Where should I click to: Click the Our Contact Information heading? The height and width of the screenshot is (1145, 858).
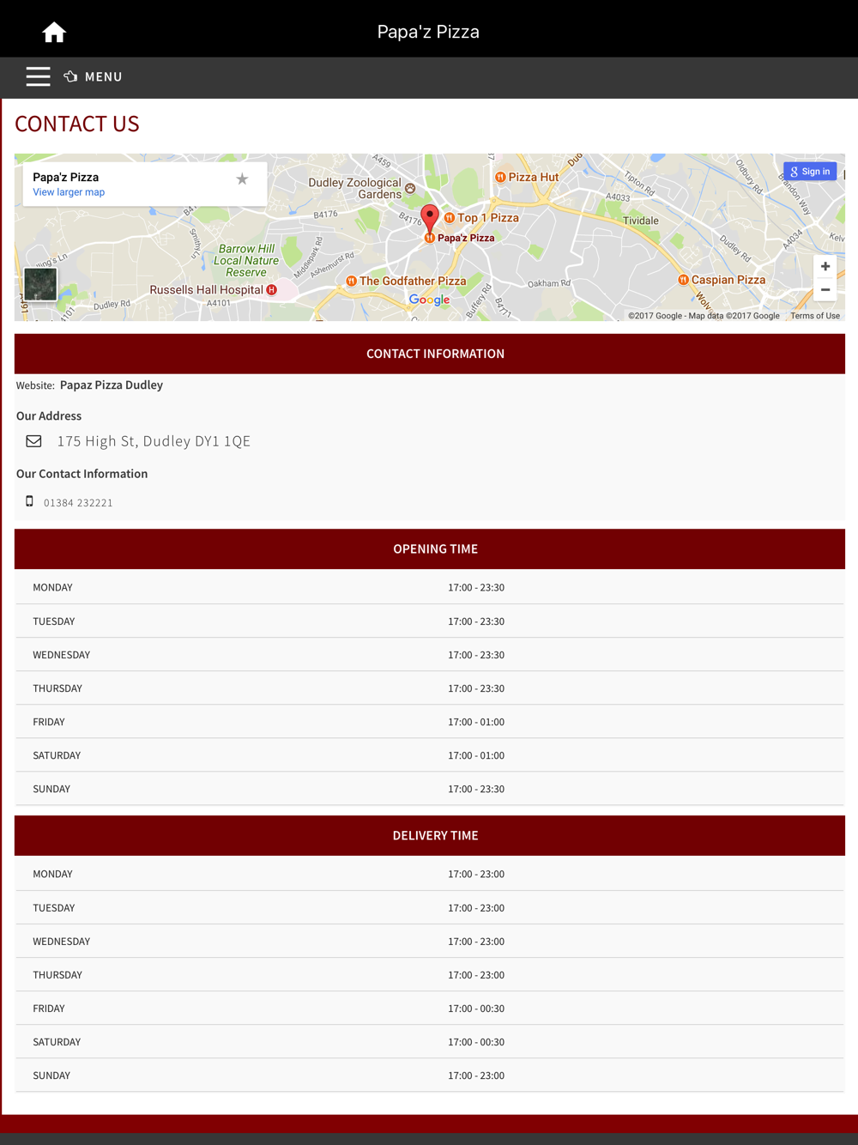point(82,474)
